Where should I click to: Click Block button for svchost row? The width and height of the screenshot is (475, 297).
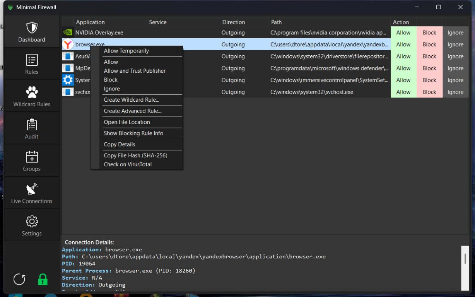pos(429,92)
